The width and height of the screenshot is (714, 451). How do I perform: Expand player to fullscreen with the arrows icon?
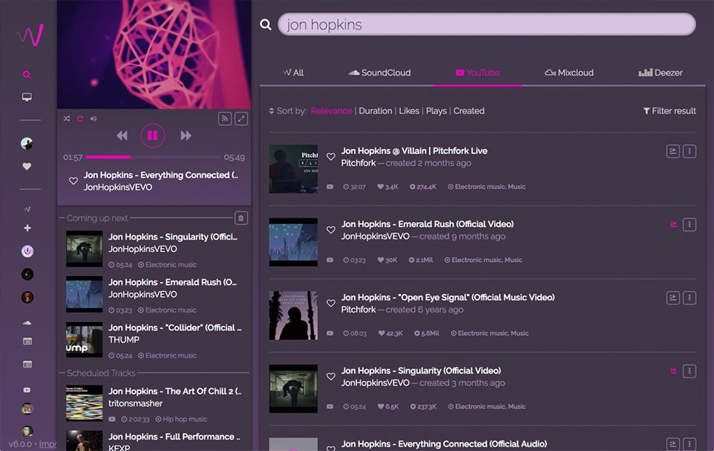pyautogui.click(x=241, y=118)
